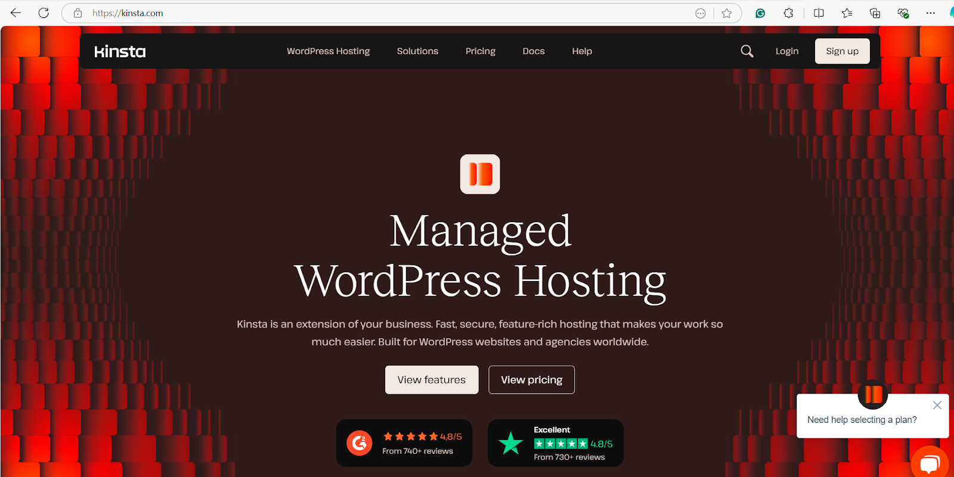This screenshot has width=954, height=477.
Task: Open site search with the magnifier icon
Action: point(747,51)
